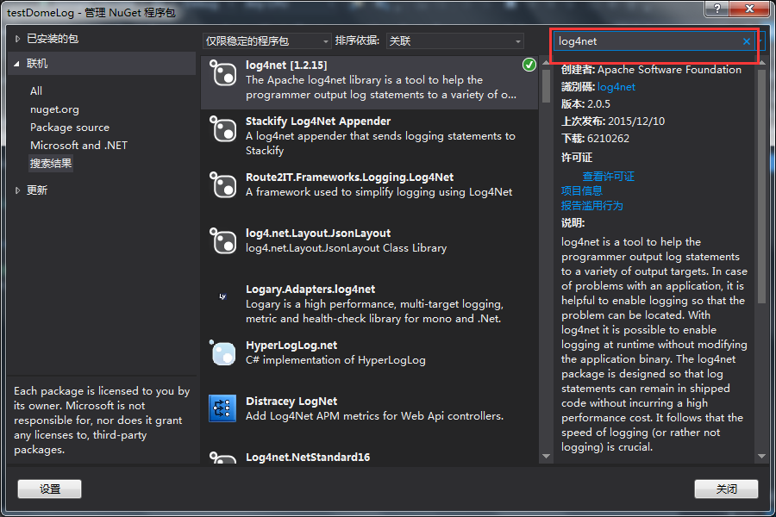Screen dimensions: 776x517
Task: Select the Log4net.NetStandard16 title
Action: pyautogui.click(x=308, y=458)
